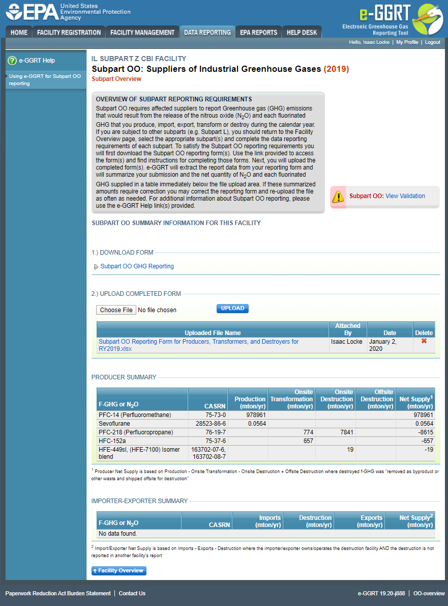
Task: Open the HOME tab
Action: (19, 33)
